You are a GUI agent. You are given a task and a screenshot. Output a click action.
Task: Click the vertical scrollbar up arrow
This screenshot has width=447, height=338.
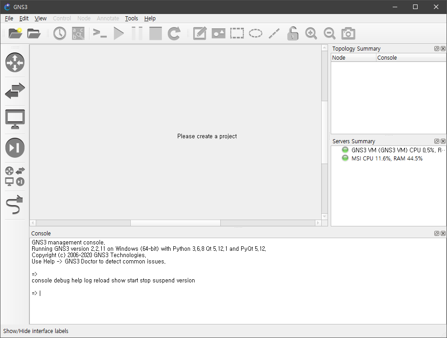(324, 48)
